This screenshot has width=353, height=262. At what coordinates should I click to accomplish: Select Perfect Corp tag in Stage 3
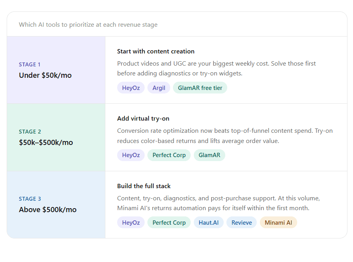tap(169, 223)
